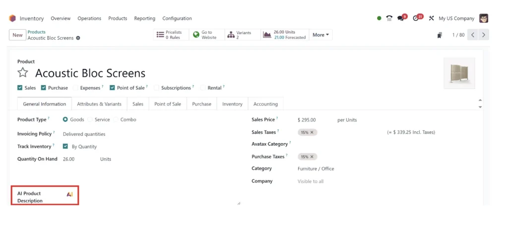This screenshot has height=232, width=508.
Task: Click the New button
Action: [x=17, y=35]
